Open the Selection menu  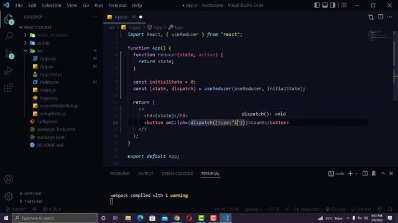[52, 6]
